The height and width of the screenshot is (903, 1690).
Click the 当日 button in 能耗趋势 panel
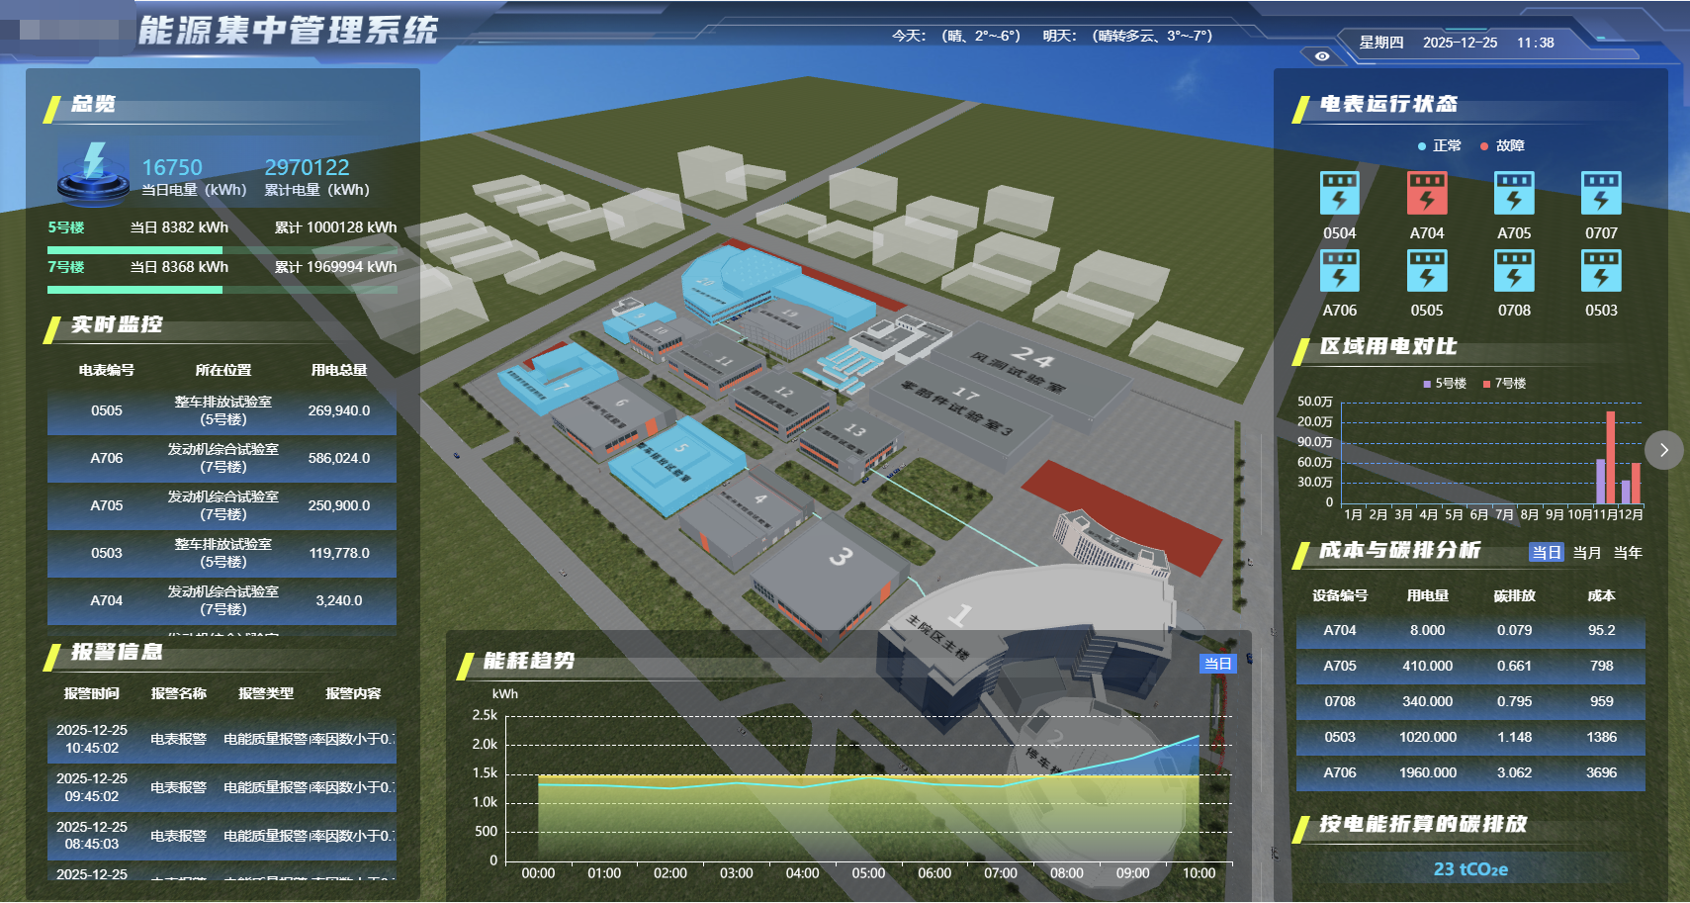coord(1217,664)
